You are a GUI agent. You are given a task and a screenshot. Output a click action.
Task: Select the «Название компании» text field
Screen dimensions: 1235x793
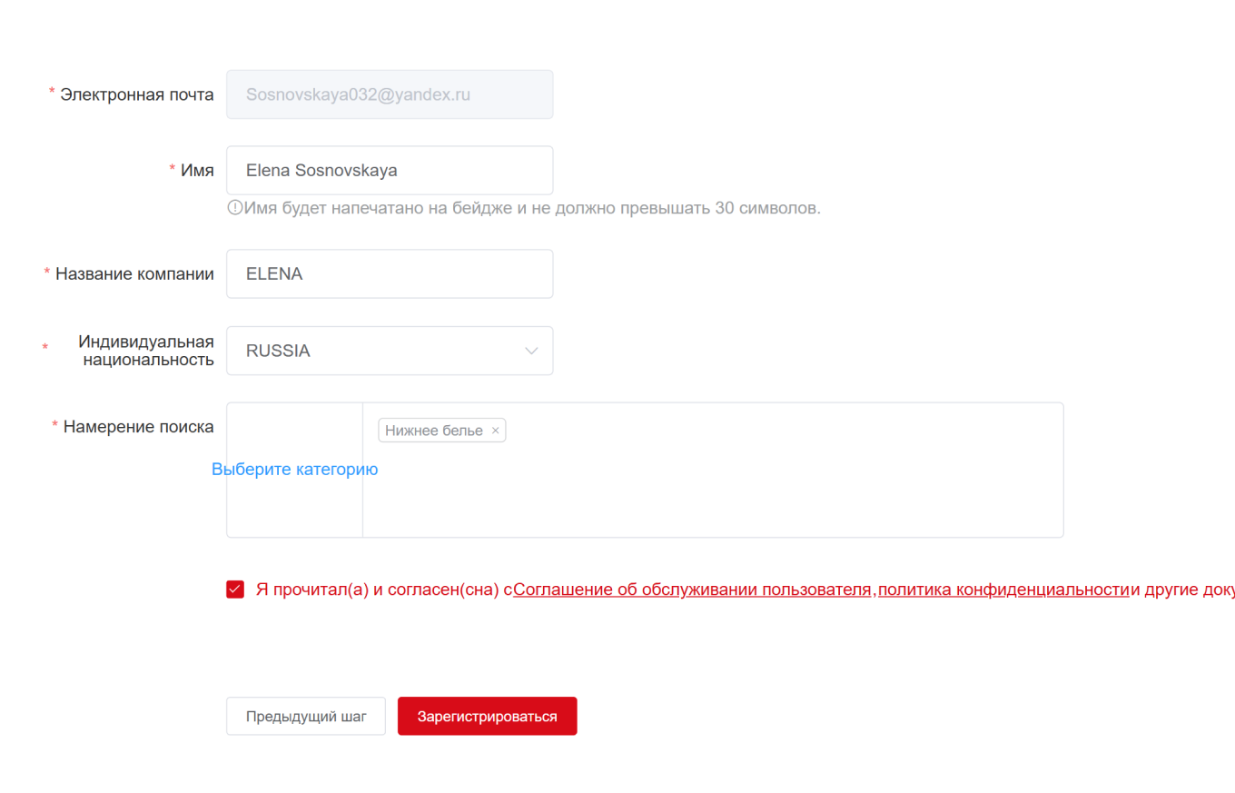click(390, 273)
